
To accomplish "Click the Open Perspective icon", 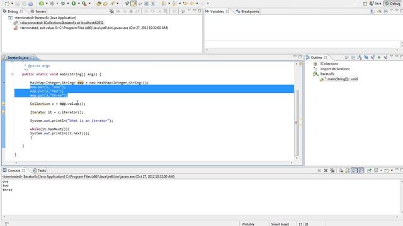I will 365,4.
